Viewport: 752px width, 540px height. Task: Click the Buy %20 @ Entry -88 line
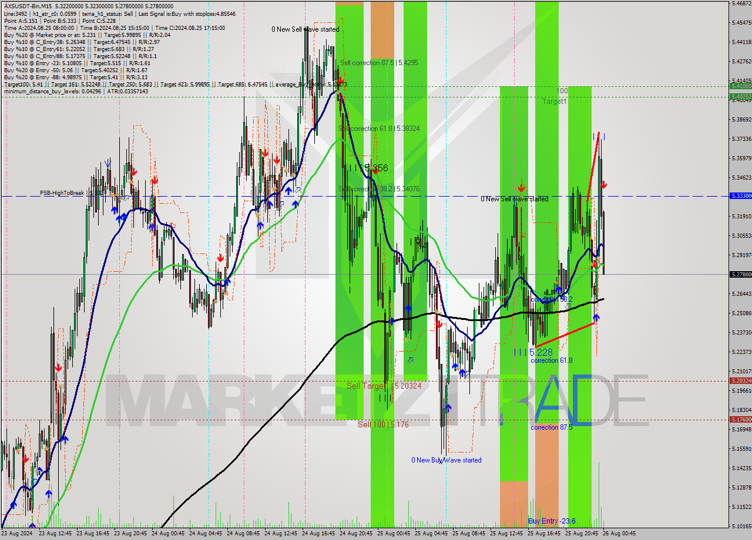[x=76, y=77]
